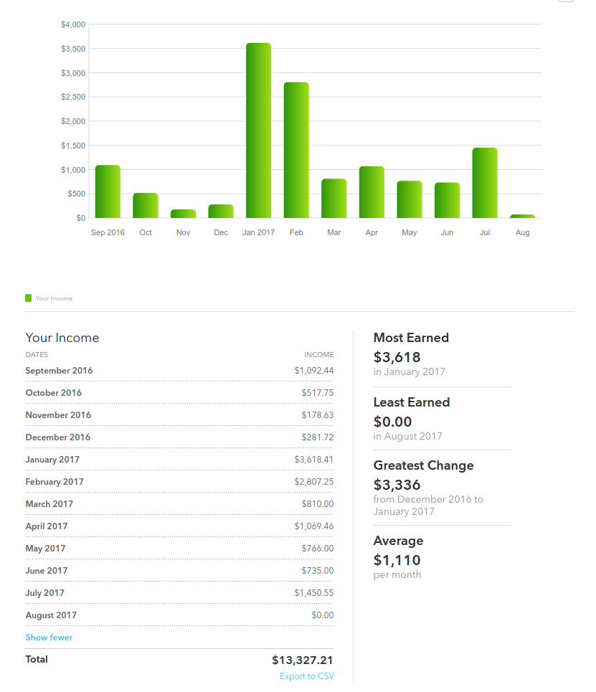Click the Total row label
Screen dimensions: 596x692
coord(37,659)
